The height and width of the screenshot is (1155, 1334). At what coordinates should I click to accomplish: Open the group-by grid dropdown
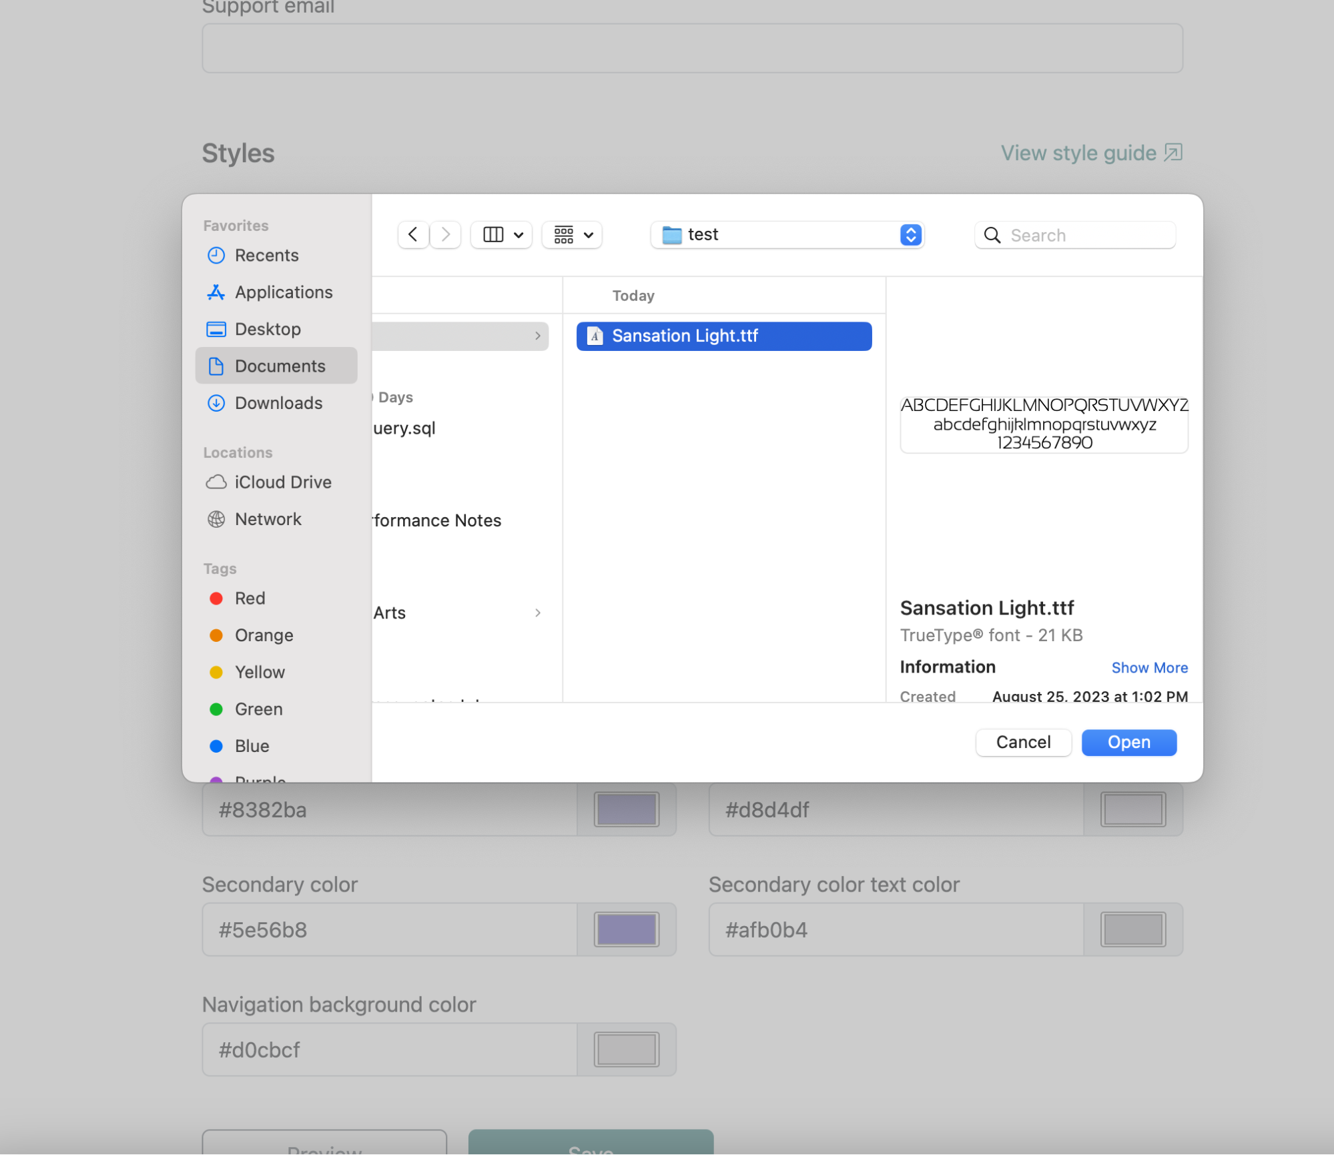click(573, 235)
